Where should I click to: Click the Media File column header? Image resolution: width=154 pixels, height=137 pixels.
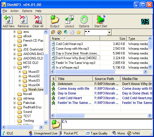coord(136,79)
